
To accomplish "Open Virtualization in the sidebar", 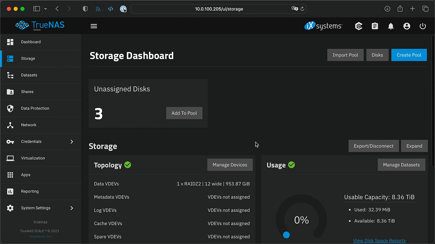I will pos(41,158).
